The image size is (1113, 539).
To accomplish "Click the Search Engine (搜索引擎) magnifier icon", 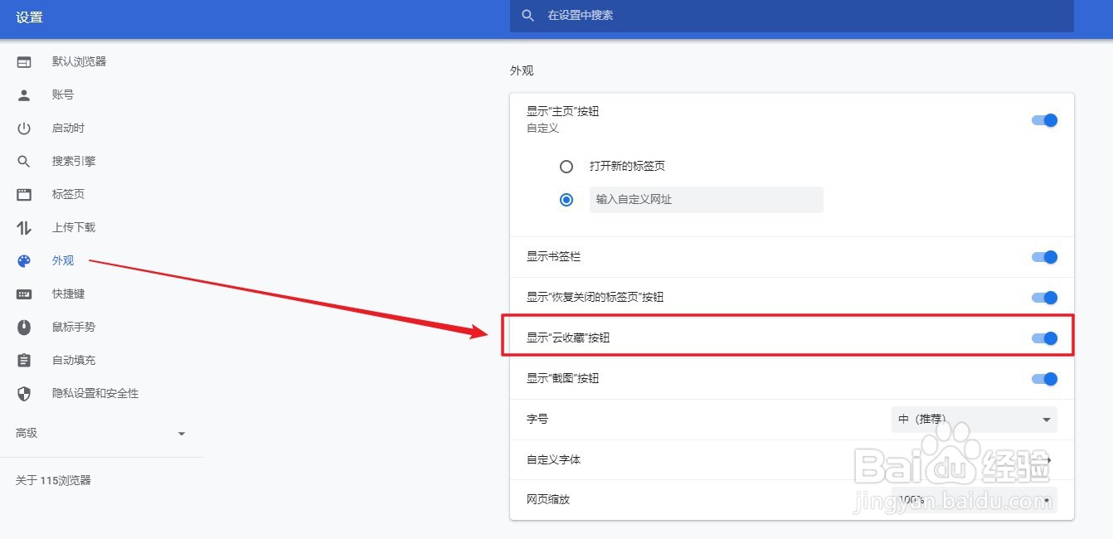I will 24,162.
